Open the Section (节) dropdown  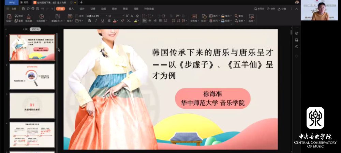click(x=79, y=21)
